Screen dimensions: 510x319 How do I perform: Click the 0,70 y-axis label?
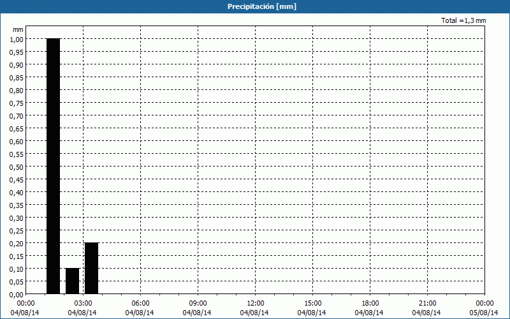point(17,115)
